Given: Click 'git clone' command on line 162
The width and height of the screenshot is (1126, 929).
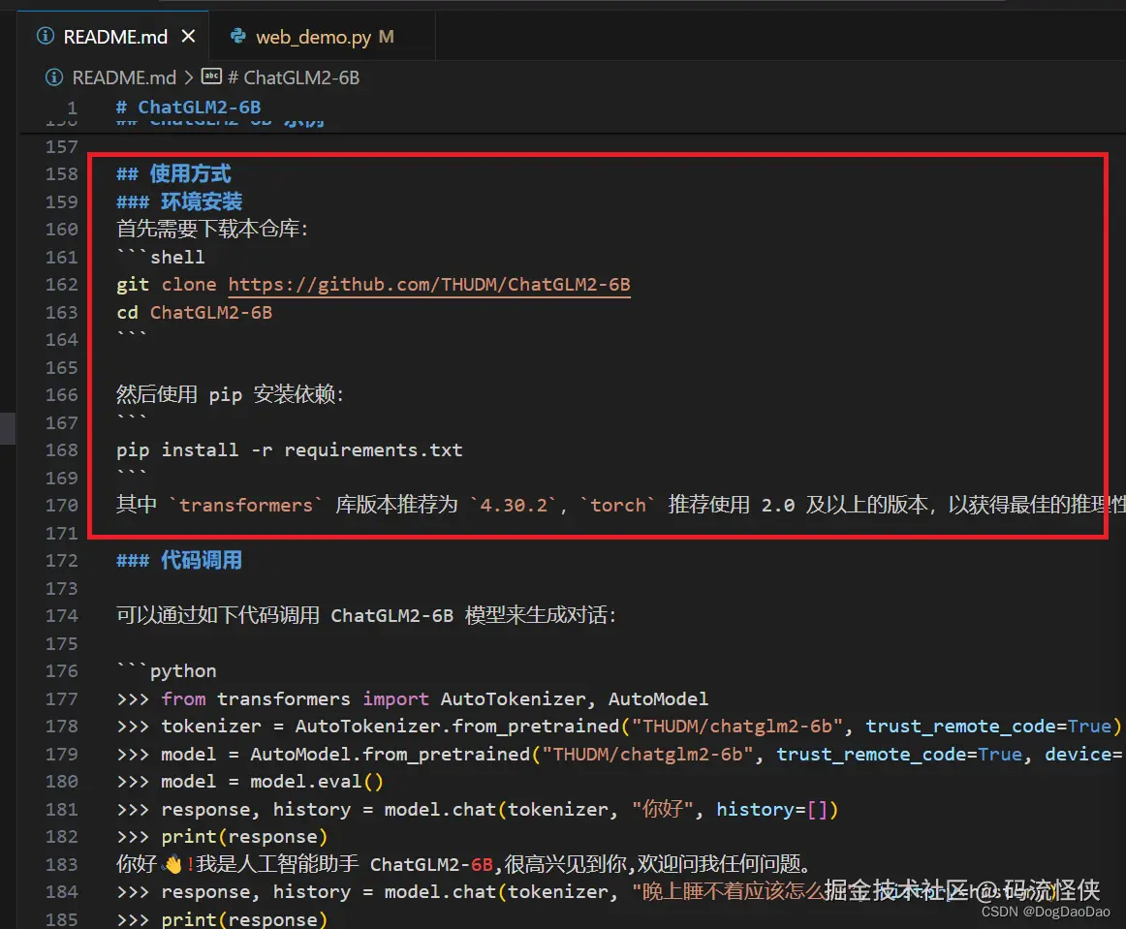Looking at the screenshot, I should click(166, 284).
